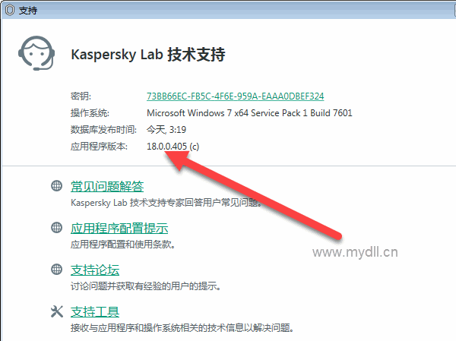Click globe icon beside 支持论坛

[57, 270]
